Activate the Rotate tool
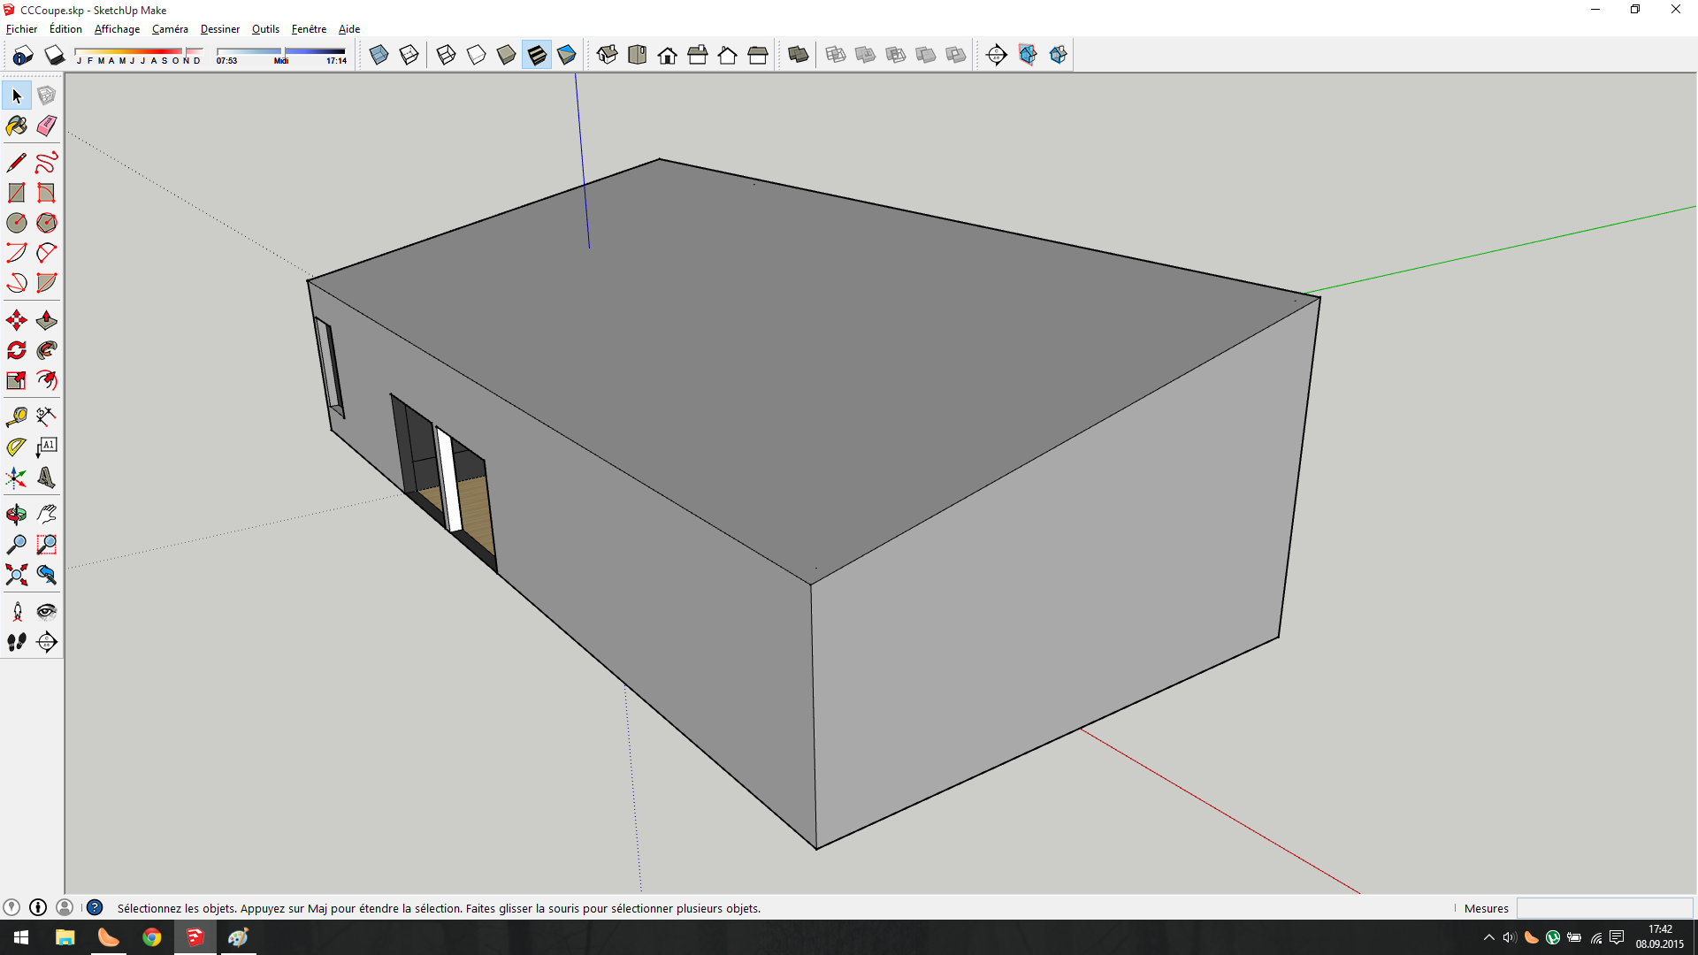The height and width of the screenshot is (955, 1698). [17, 350]
